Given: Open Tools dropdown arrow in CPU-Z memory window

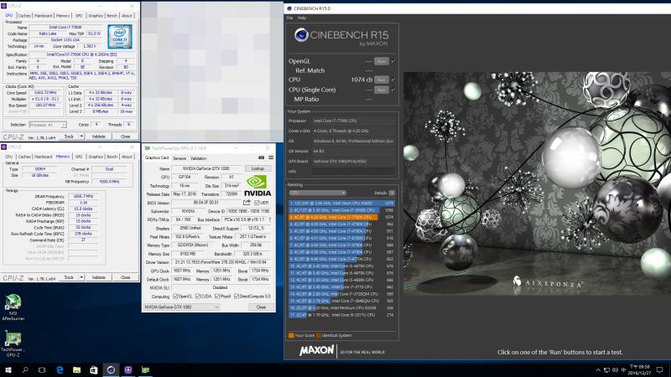Looking at the screenshot, I should 81,277.
